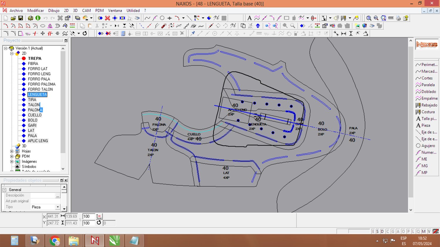Viewport: 440px width, 247px height.
Task: Click the help question mark icon
Action: point(406,18)
